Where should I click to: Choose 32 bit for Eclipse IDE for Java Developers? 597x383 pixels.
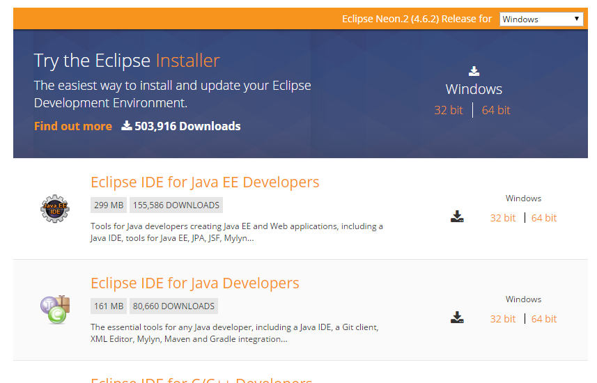tap(502, 319)
